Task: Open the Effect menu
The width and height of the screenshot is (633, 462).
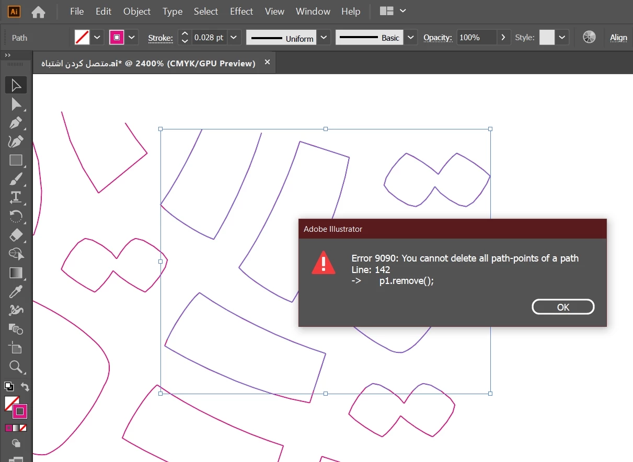Action: coord(241,11)
